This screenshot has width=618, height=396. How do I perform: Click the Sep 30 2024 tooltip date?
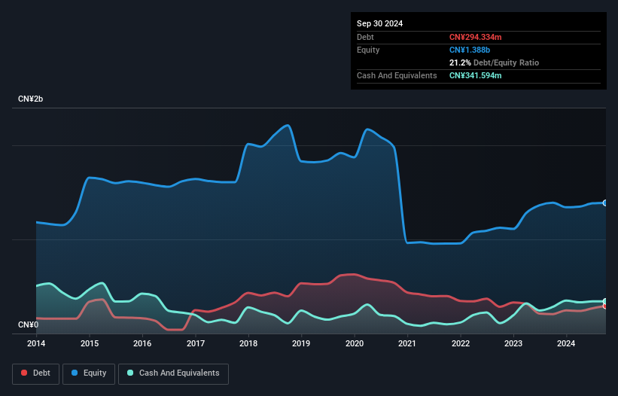[379, 23]
